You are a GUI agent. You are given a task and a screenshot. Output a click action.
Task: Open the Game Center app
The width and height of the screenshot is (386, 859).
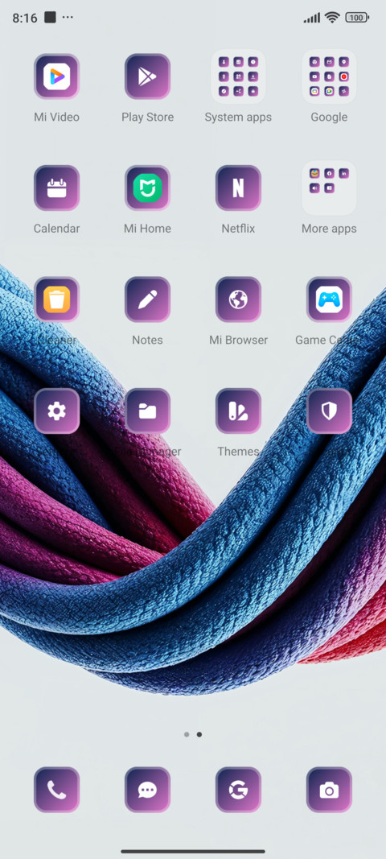click(x=329, y=299)
